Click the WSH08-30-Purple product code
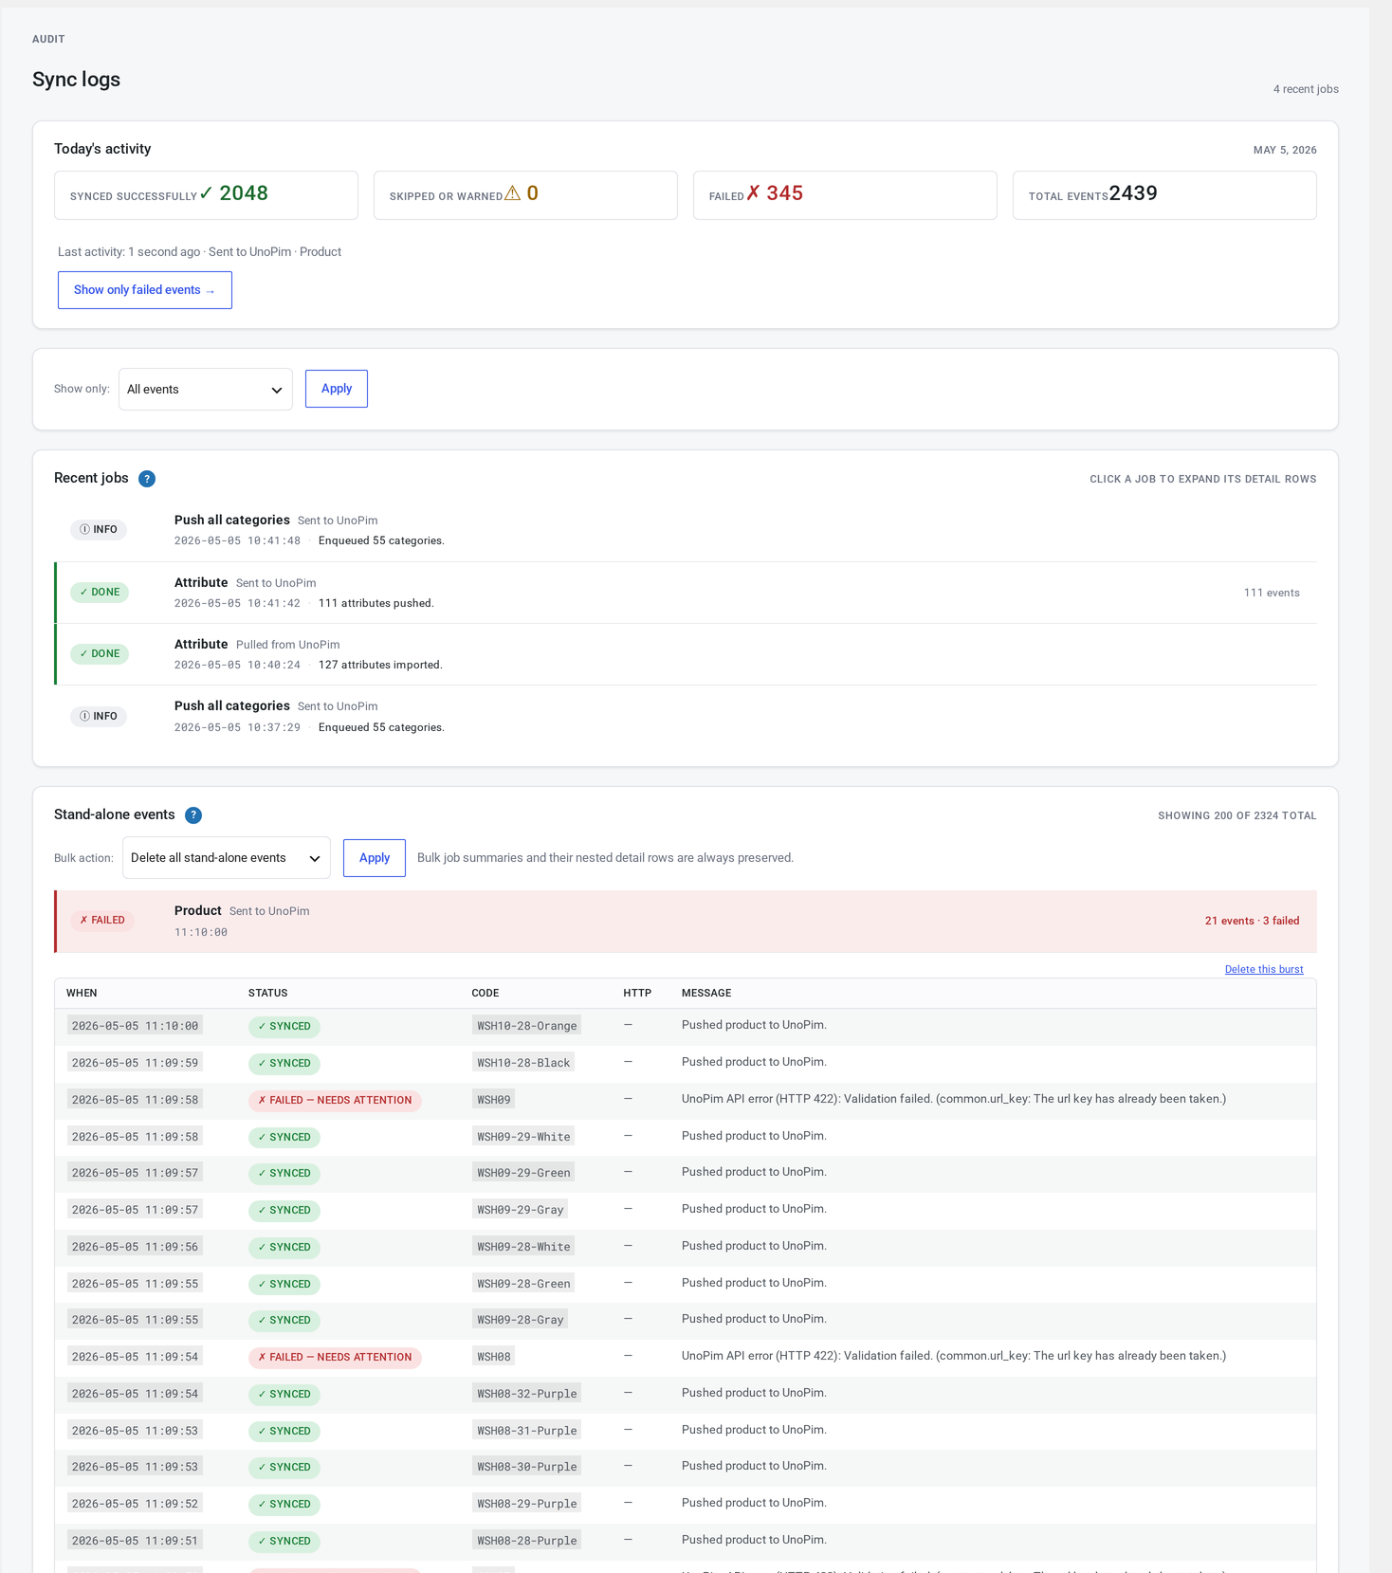The image size is (1392, 1573). point(527,1466)
